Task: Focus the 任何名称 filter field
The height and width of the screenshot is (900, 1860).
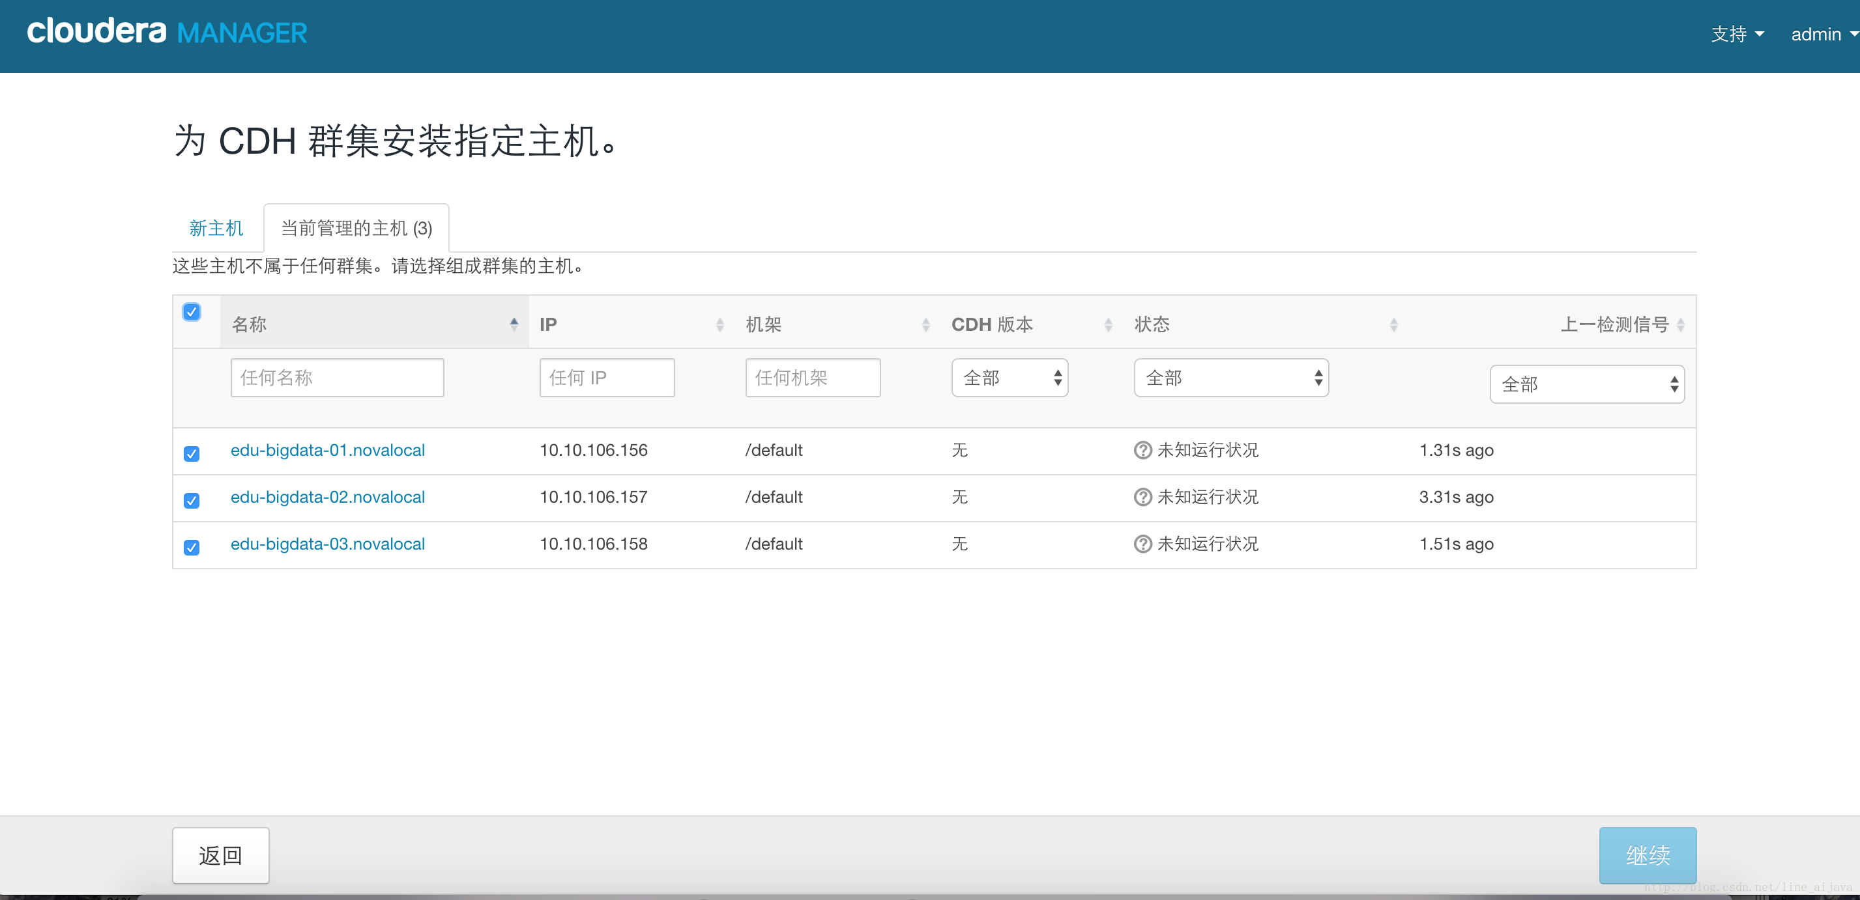Action: [x=337, y=378]
